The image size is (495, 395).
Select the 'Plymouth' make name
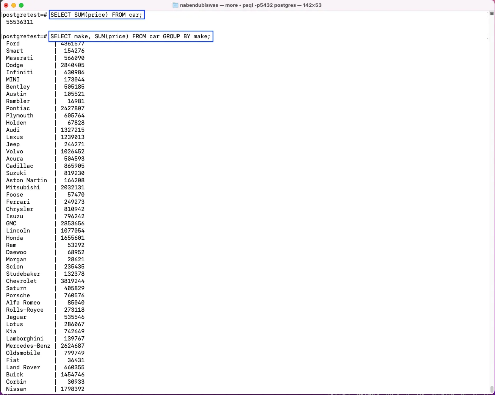[20, 116]
